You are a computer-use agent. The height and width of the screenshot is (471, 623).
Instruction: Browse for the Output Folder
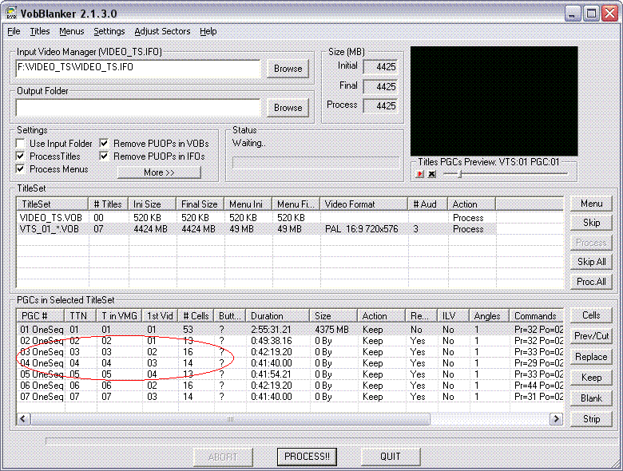(x=288, y=108)
